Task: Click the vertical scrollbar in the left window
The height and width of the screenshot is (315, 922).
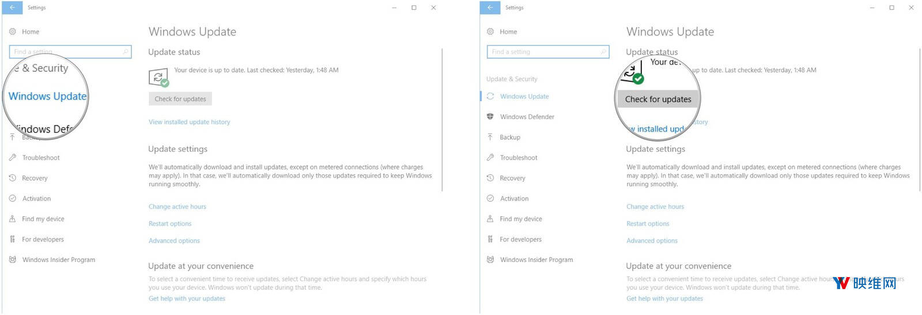Action: [442, 120]
